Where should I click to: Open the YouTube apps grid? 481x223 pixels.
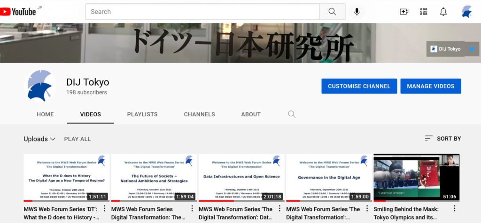(x=424, y=12)
